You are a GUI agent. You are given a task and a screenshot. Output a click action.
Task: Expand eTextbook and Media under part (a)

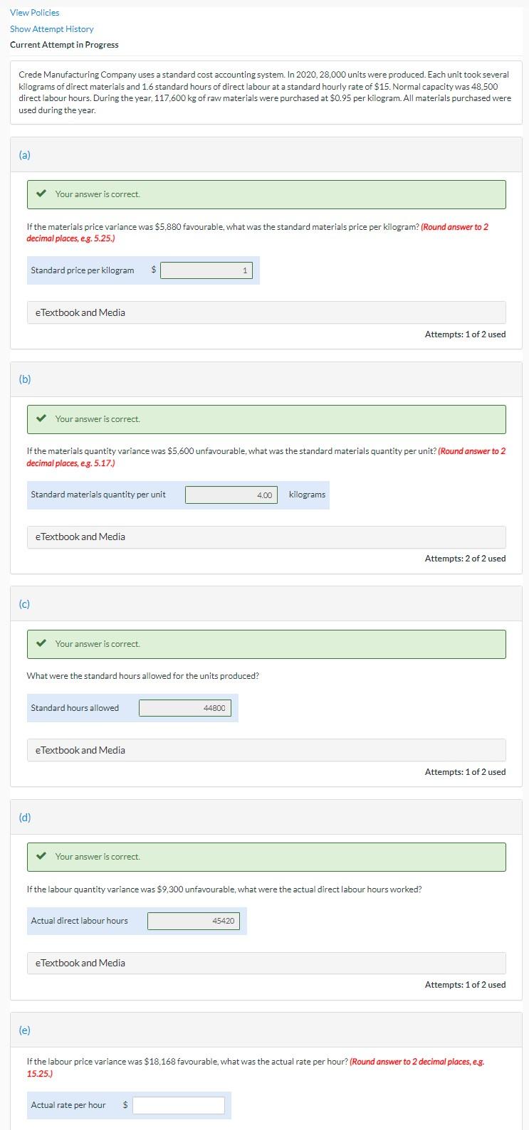point(80,312)
